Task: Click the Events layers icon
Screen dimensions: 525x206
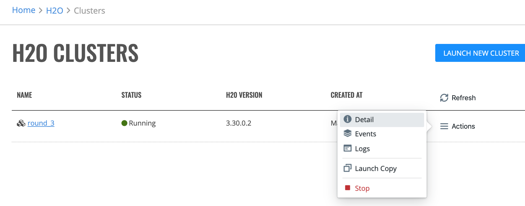Action: [348, 133]
